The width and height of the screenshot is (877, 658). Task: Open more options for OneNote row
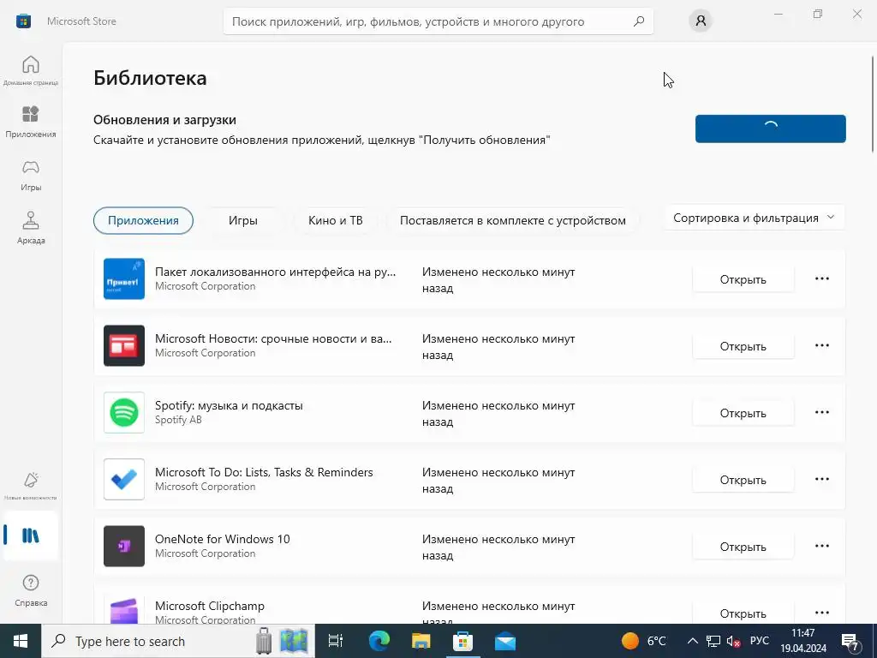(821, 546)
